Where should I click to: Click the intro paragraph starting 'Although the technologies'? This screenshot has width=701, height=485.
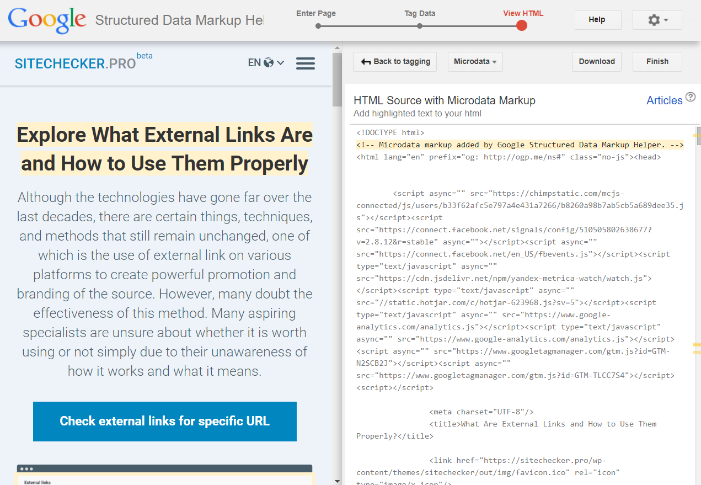pyautogui.click(x=165, y=284)
